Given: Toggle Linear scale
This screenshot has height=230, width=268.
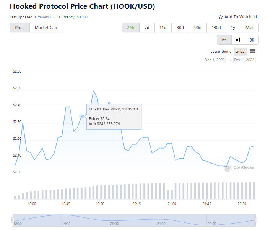Looking at the screenshot, I should (240, 52).
